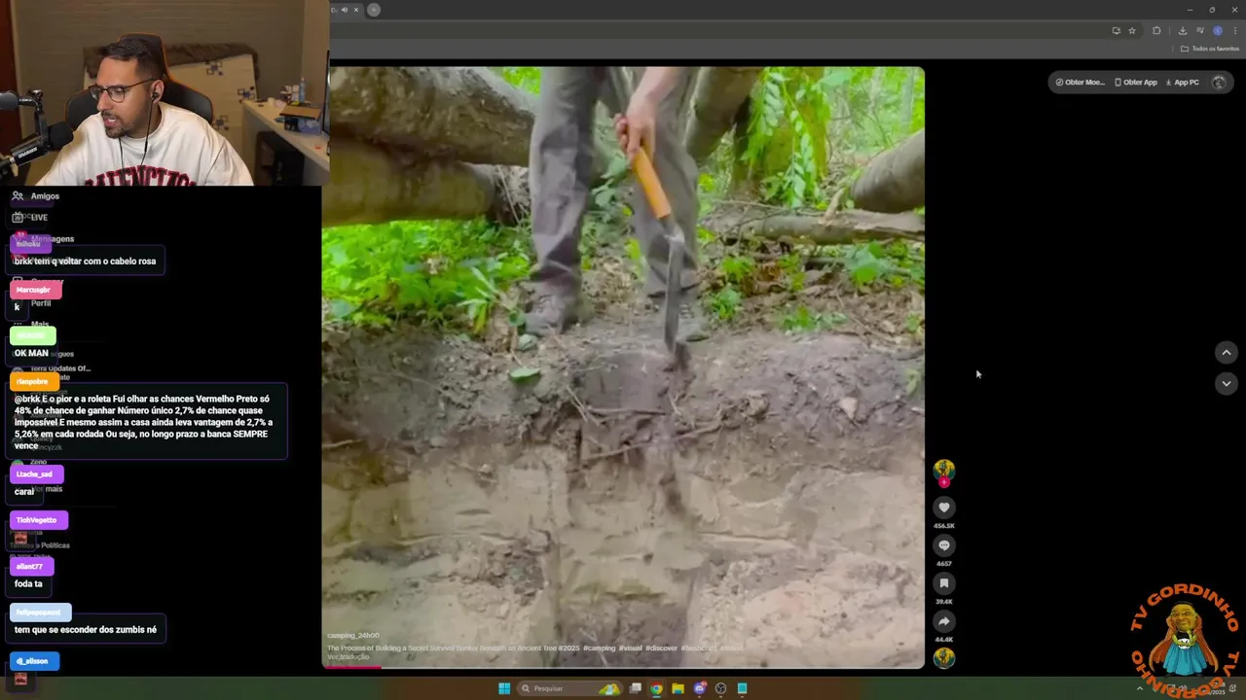Open the Perfil sidebar item
This screenshot has height=700, width=1246.
41,303
